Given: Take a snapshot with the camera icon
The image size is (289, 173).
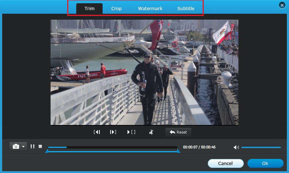Looking at the screenshot, I should click(x=16, y=147).
